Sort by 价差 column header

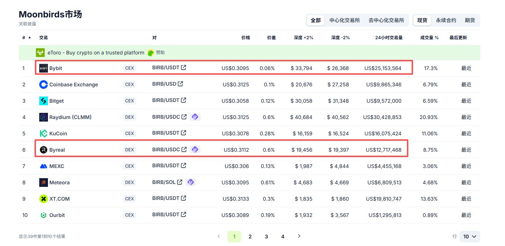point(271,38)
